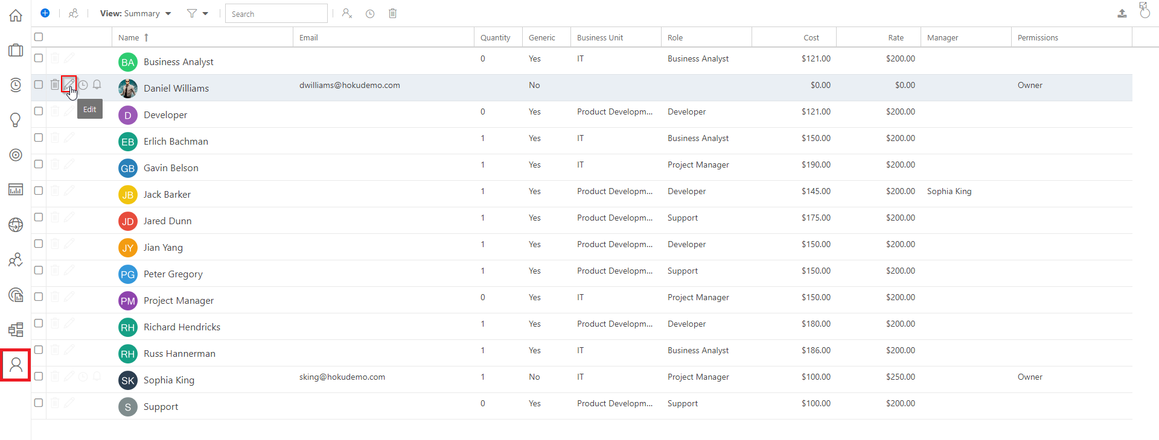Click the toolbar trash delete icon
The height and width of the screenshot is (440, 1159).
[392, 13]
